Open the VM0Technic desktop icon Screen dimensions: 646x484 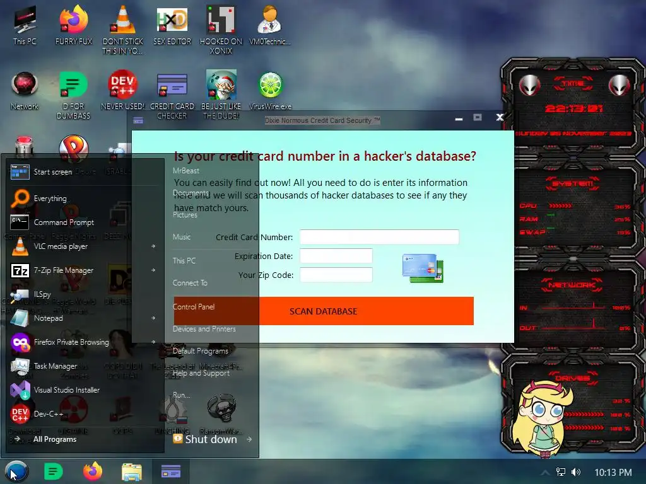click(270, 25)
